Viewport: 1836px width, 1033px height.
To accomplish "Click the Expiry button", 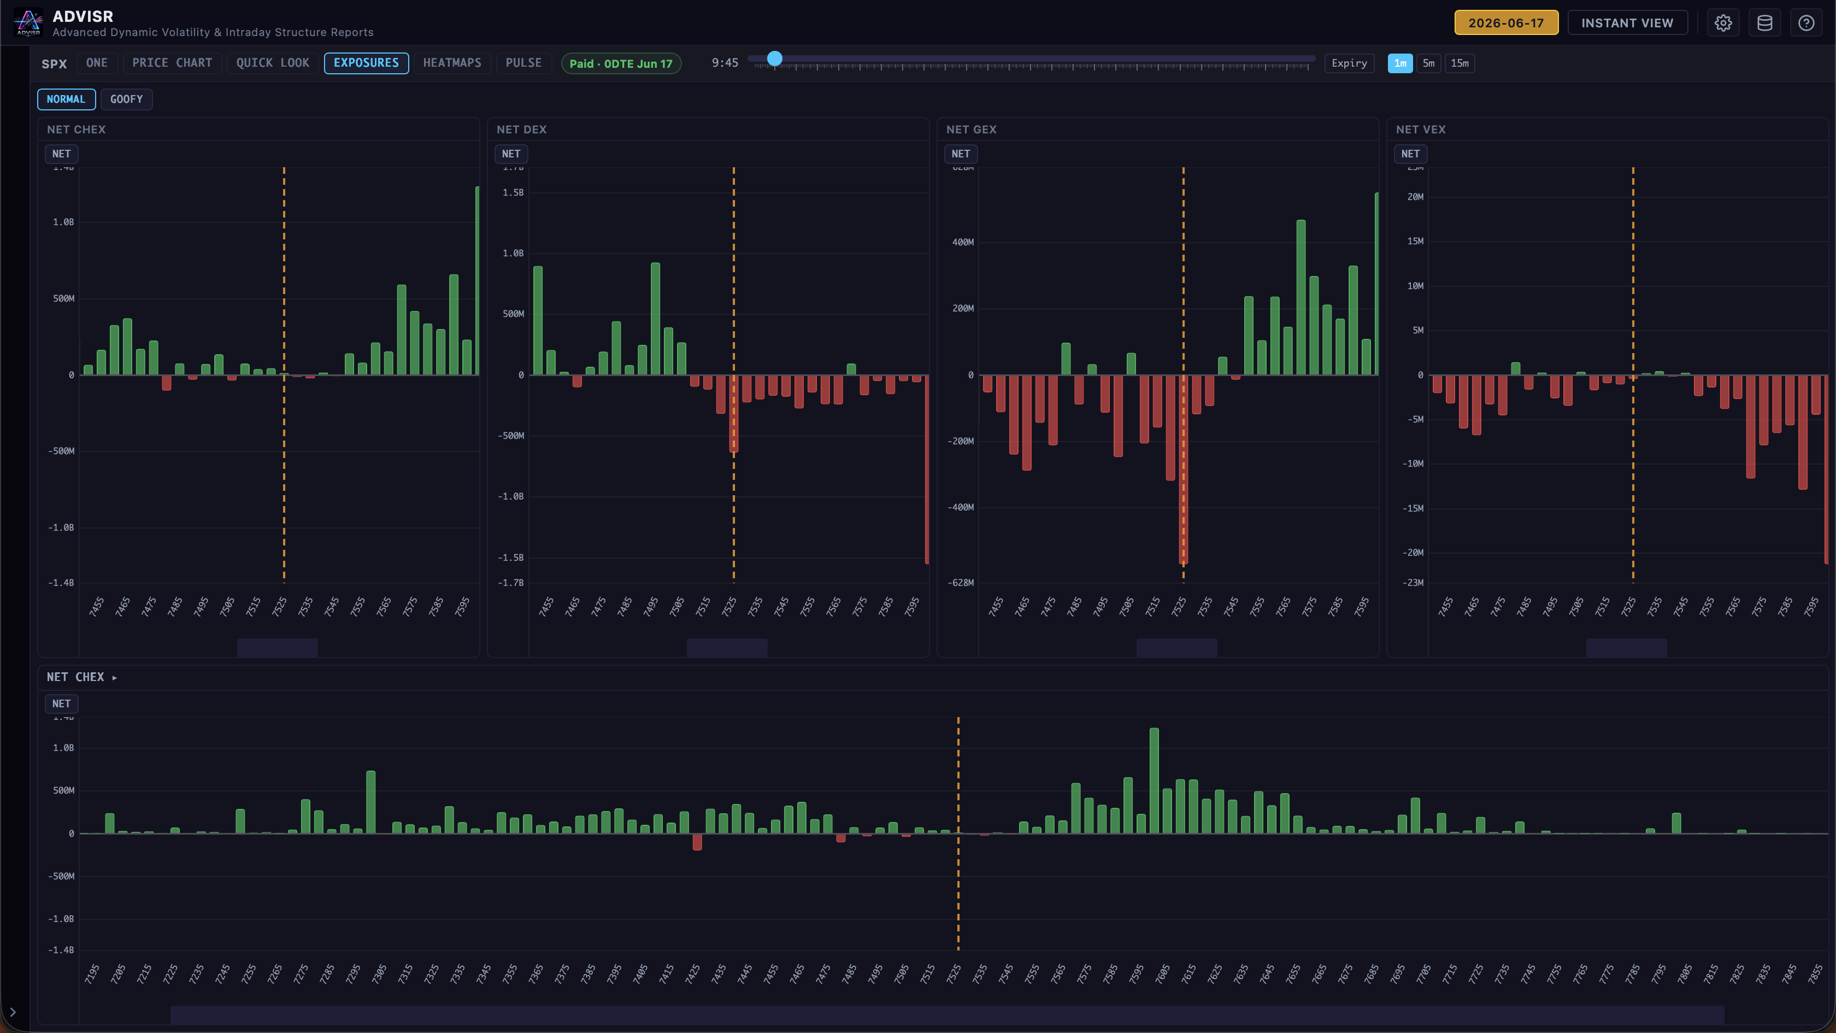I will click(x=1349, y=63).
